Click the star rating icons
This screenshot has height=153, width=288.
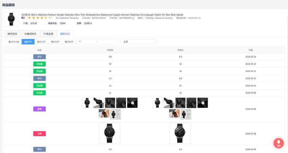[x=38, y=18]
